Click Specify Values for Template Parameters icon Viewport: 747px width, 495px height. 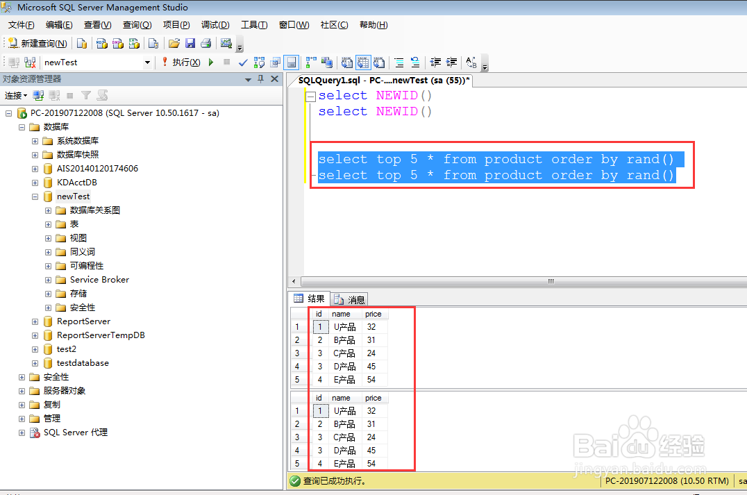coord(471,62)
